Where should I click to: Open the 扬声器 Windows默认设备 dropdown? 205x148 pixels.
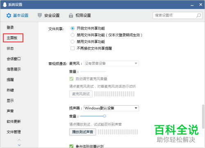[111, 108]
